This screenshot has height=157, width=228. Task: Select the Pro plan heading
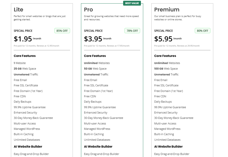88,10
